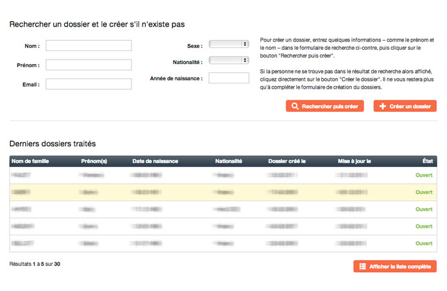Click the list icon in Afficher la liste complète
This screenshot has height=291, width=447.
363,266
